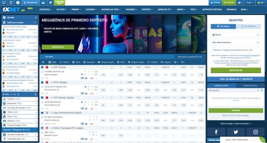
Task: Select the Vôlei filter in live bar
Action: (x=121, y=62)
